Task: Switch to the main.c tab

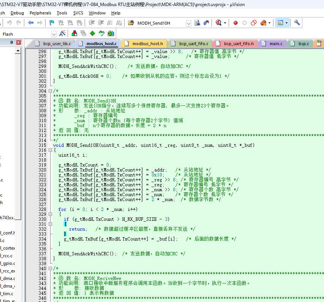Action: [x=272, y=44]
